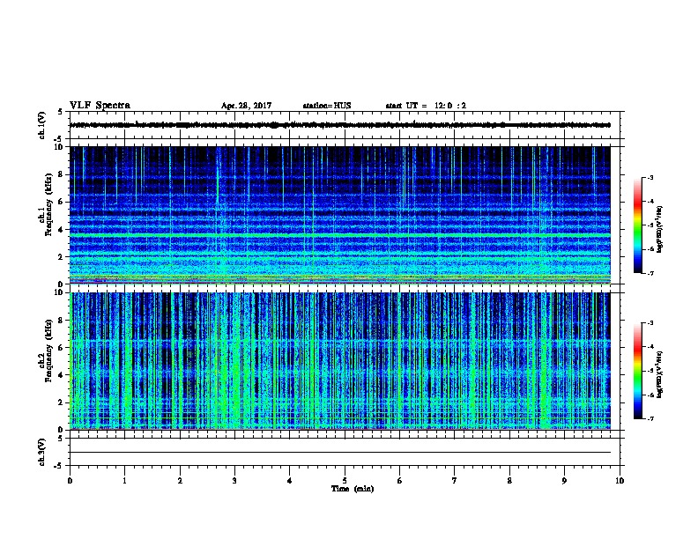
Task: Click the "station=HUS" header label
Action: pos(327,106)
